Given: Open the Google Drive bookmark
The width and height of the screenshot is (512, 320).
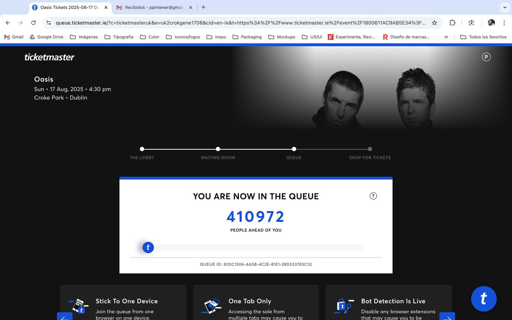Looking at the screenshot, I should coord(47,37).
